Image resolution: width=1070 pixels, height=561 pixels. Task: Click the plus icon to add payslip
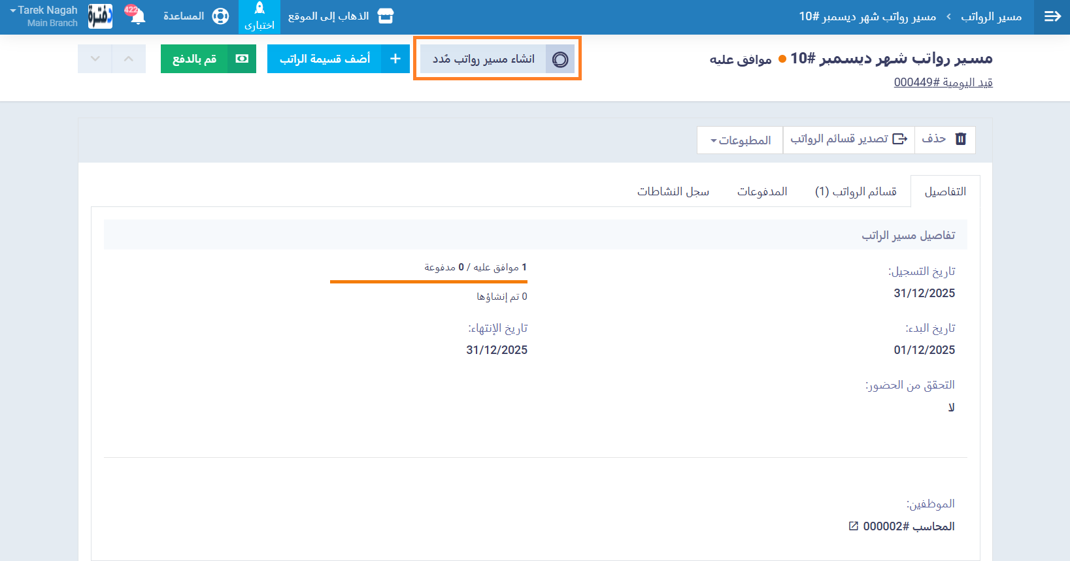click(395, 59)
